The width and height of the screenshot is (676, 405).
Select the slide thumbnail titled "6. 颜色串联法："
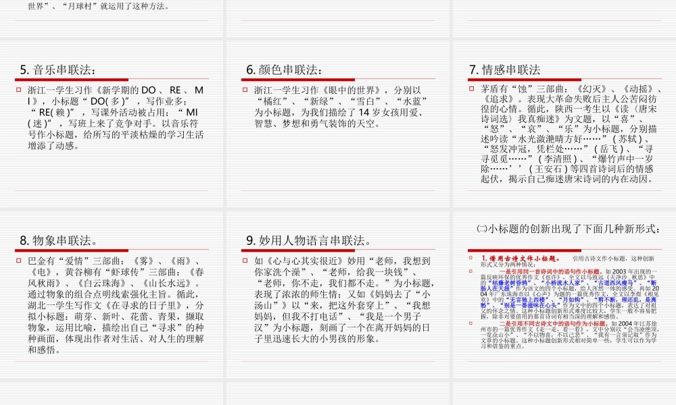point(338,124)
